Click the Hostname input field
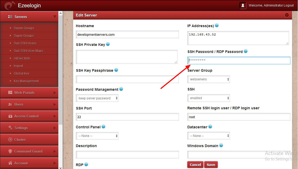This screenshot has width=298, height=169. (127, 34)
